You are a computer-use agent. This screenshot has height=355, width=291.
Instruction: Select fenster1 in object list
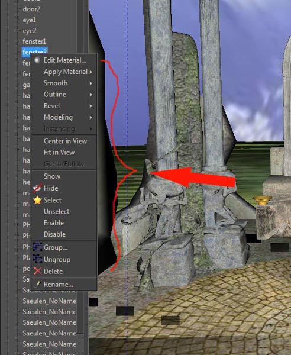(34, 41)
